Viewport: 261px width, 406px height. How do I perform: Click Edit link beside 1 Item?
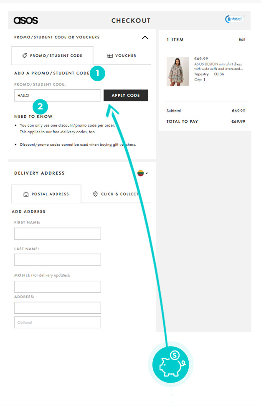(242, 40)
